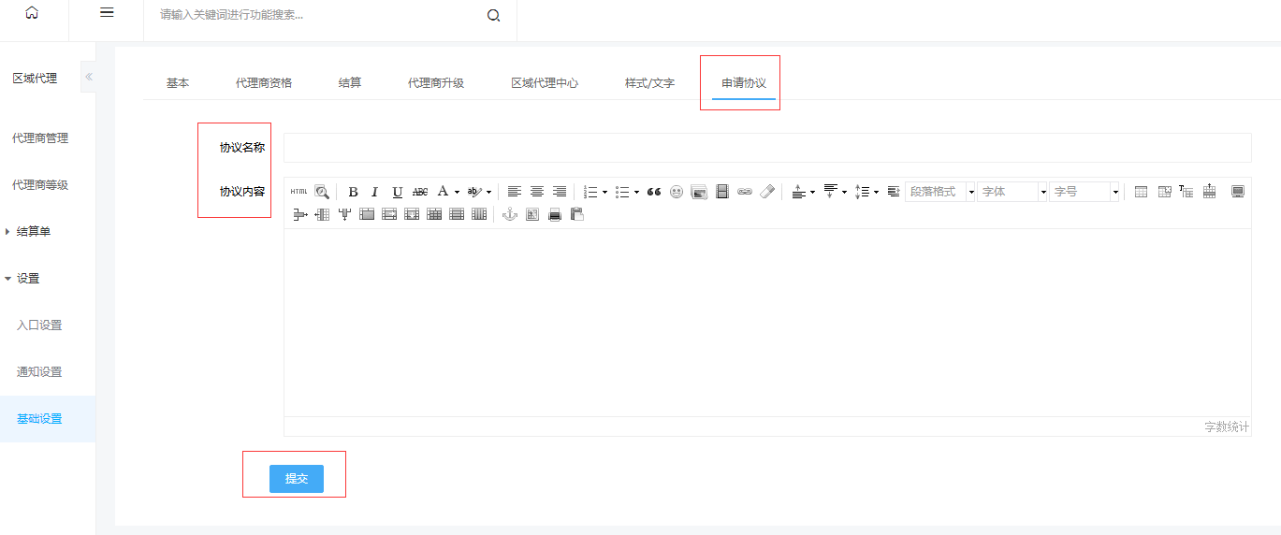The height and width of the screenshot is (535, 1281).
Task: Open 通知设置 in the sidebar
Action: click(39, 371)
